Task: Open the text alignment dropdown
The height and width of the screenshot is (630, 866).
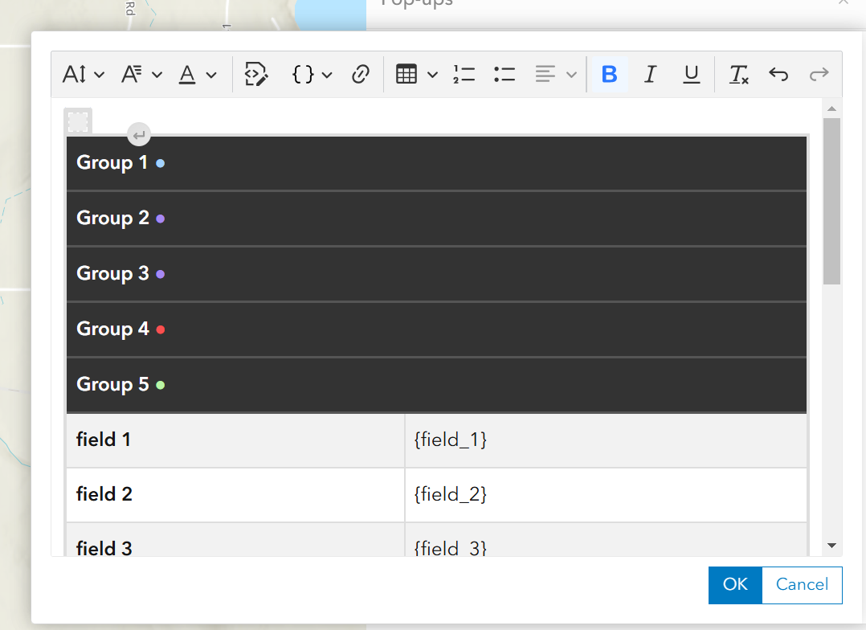Action: [x=555, y=74]
